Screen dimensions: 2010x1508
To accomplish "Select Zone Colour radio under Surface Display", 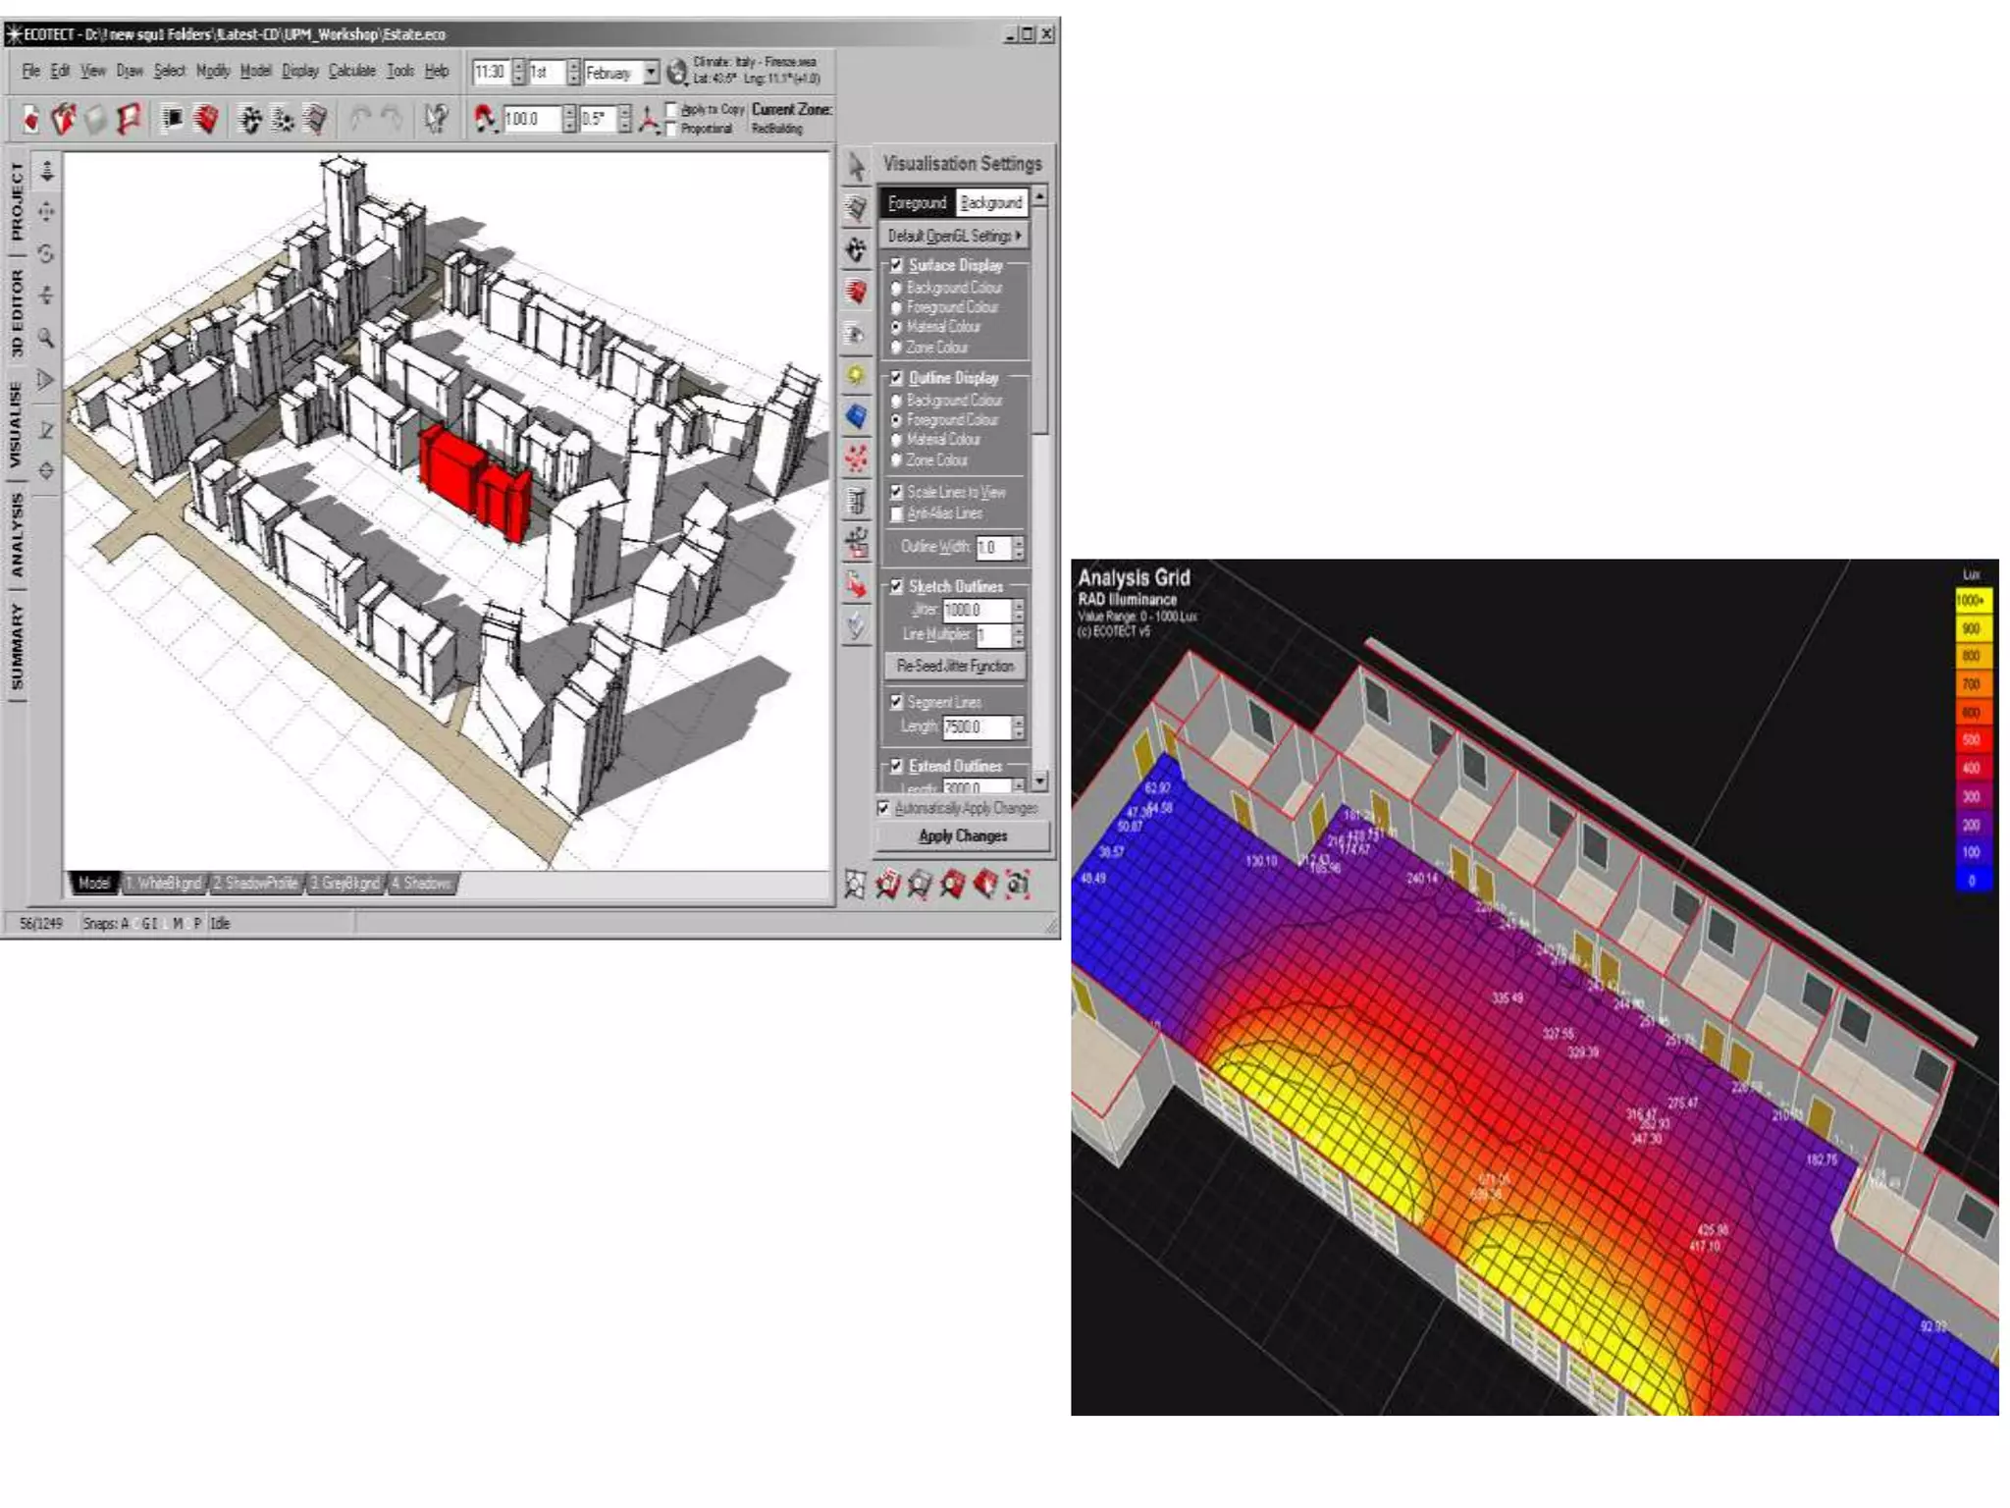I will pyautogui.click(x=896, y=348).
